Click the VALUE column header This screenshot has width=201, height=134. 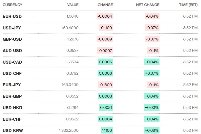pyautogui.click(x=73, y=5)
